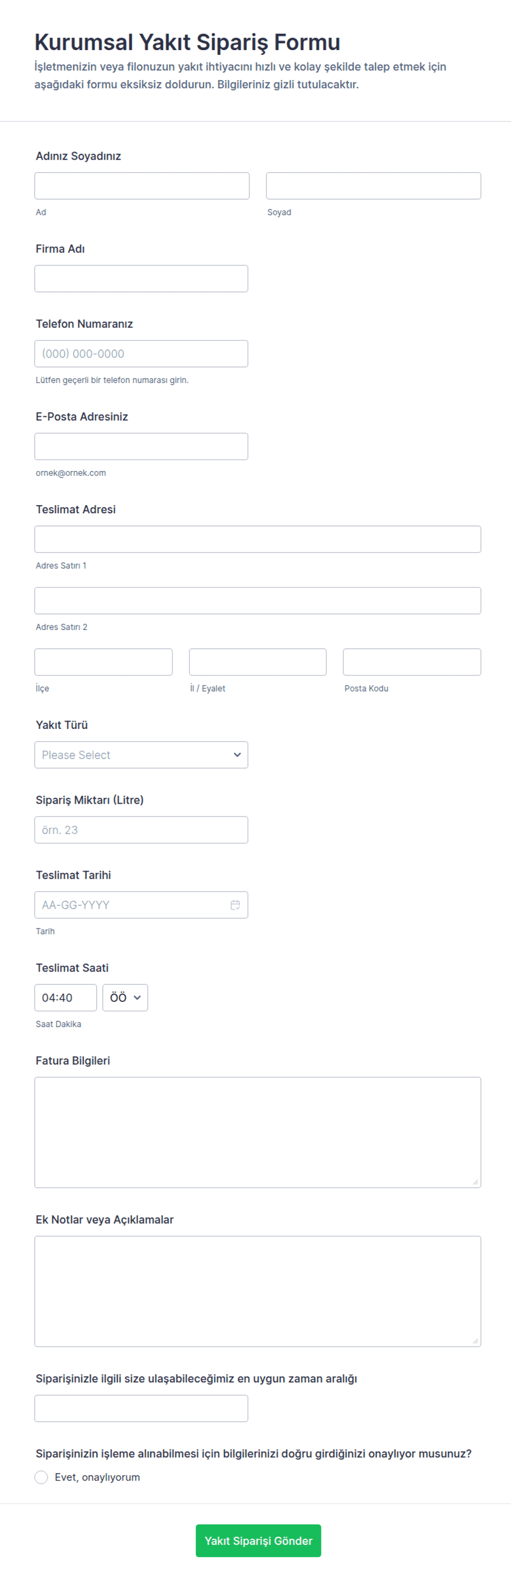Open the Yakıt Türü dropdown
Screen dimensions: 511x1584
141,754
